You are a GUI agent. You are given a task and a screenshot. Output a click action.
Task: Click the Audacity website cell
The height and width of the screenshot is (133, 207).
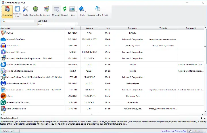point(163,46)
